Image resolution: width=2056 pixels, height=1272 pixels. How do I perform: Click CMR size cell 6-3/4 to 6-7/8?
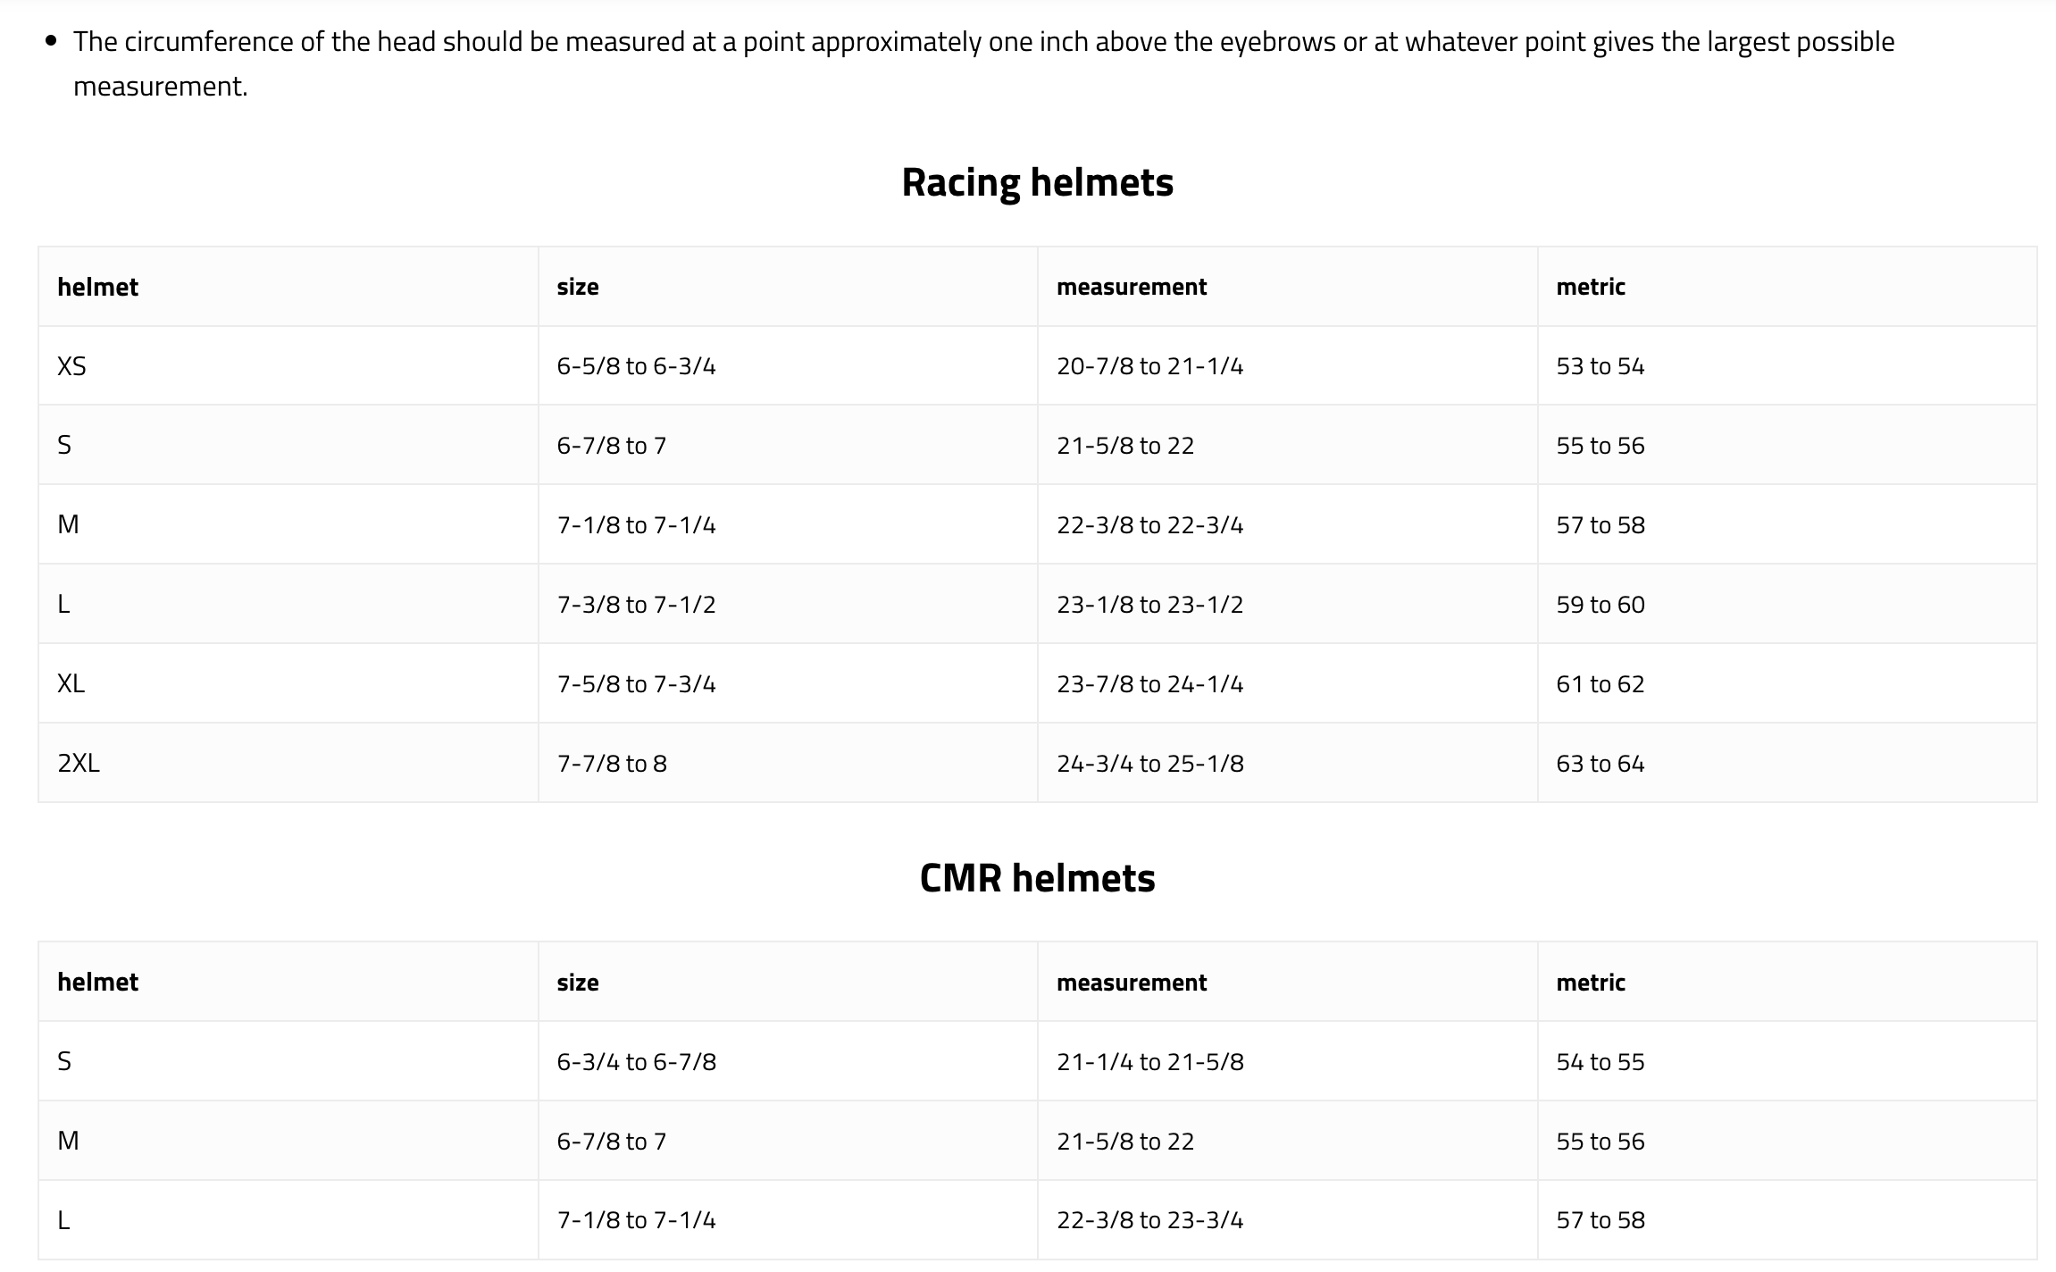coord(788,1061)
